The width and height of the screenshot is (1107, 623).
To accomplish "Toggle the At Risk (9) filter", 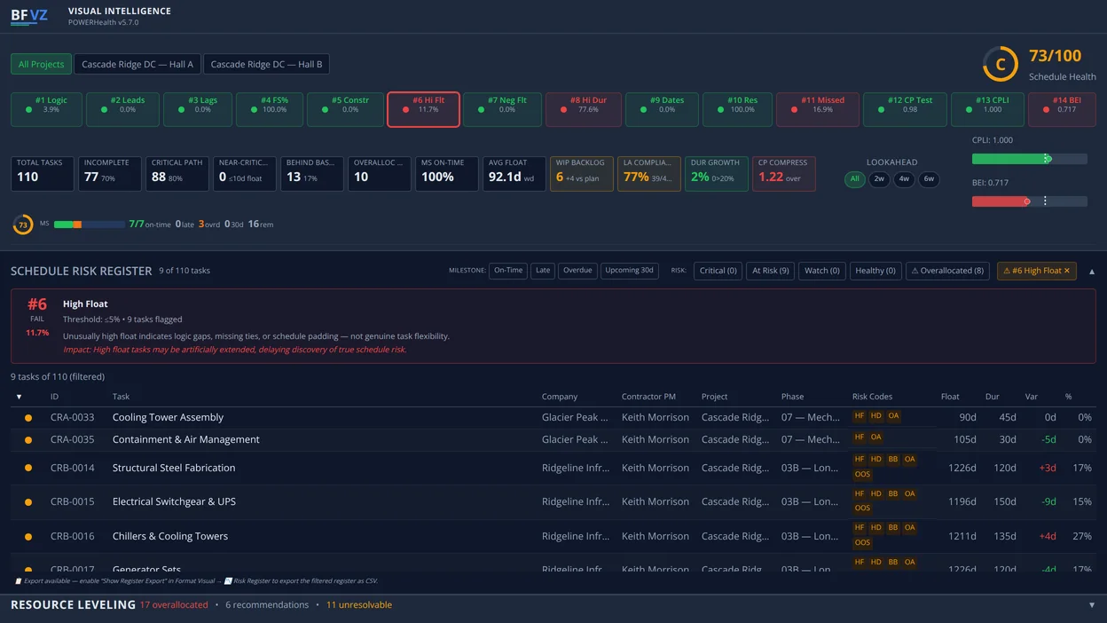I will point(771,271).
